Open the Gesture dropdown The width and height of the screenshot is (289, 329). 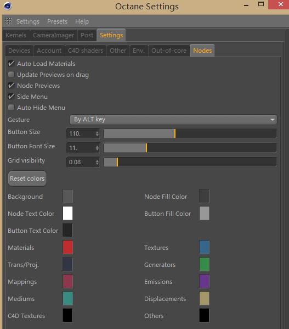pos(173,120)
